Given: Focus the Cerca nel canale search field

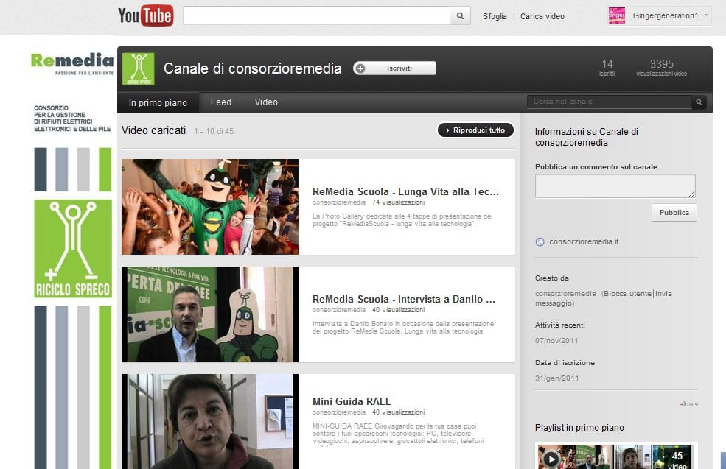Looking at the screenshot, I should point(609,102).
